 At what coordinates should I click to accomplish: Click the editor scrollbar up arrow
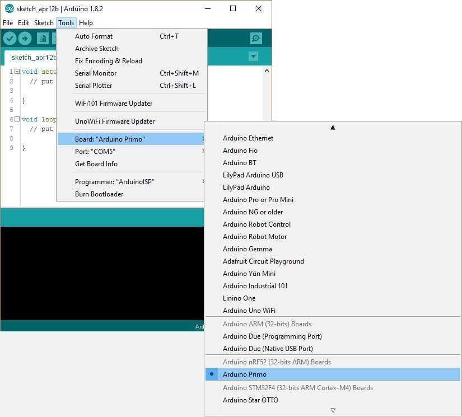pyautogui.click(x=267, y=72)
